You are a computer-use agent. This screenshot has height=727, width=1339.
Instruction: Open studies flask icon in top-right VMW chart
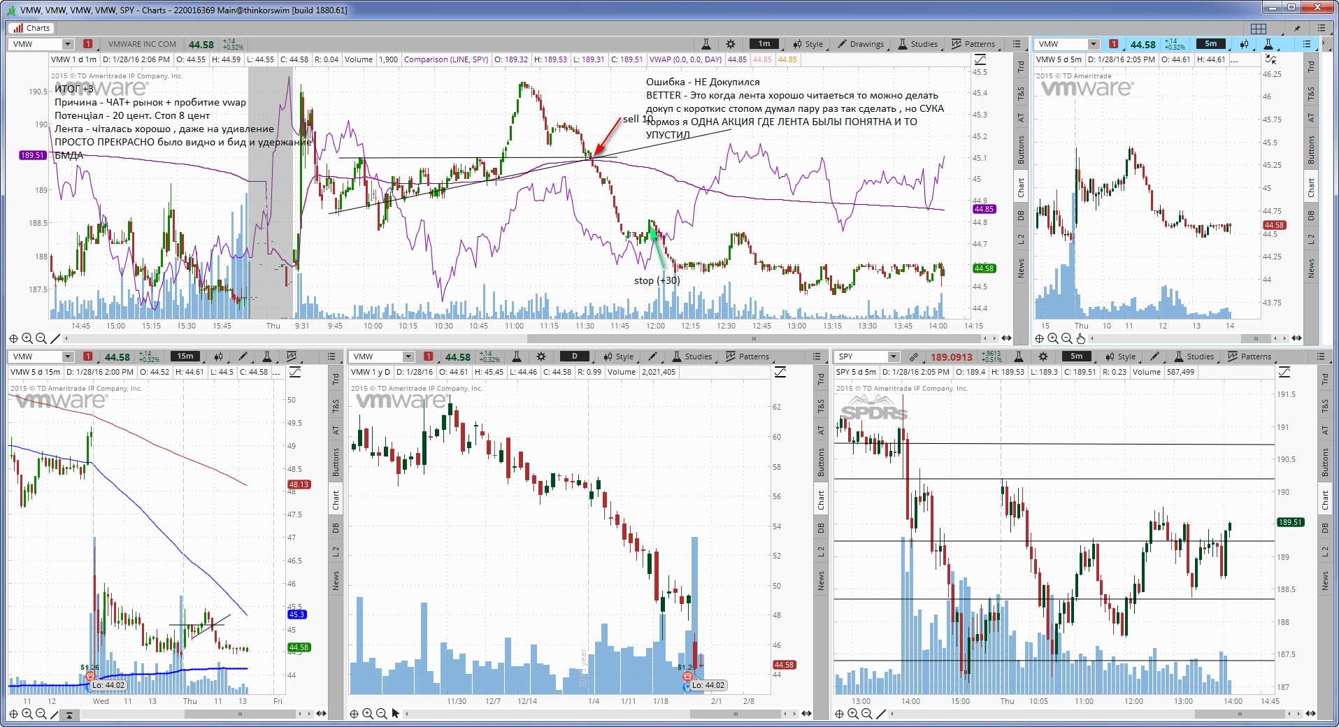click(x=1268, y=44)
